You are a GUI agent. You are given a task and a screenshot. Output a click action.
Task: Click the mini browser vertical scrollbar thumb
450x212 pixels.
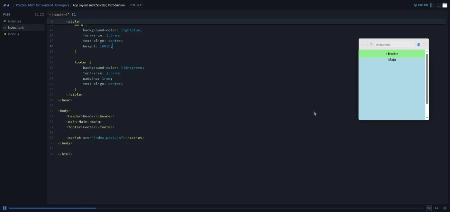click(x=427, y=79)
